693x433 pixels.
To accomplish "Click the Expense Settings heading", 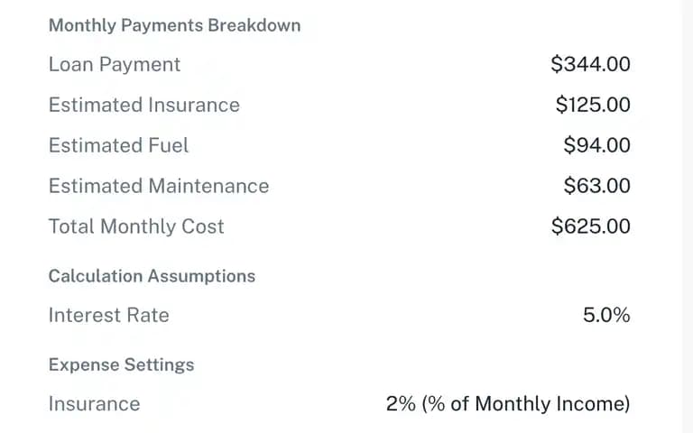I will (x=122, y=365).
